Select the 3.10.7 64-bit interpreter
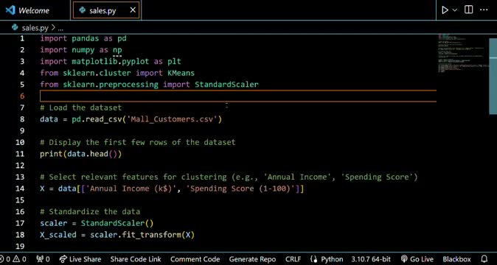This screenshot has height=265, width=497. [371, 259]
